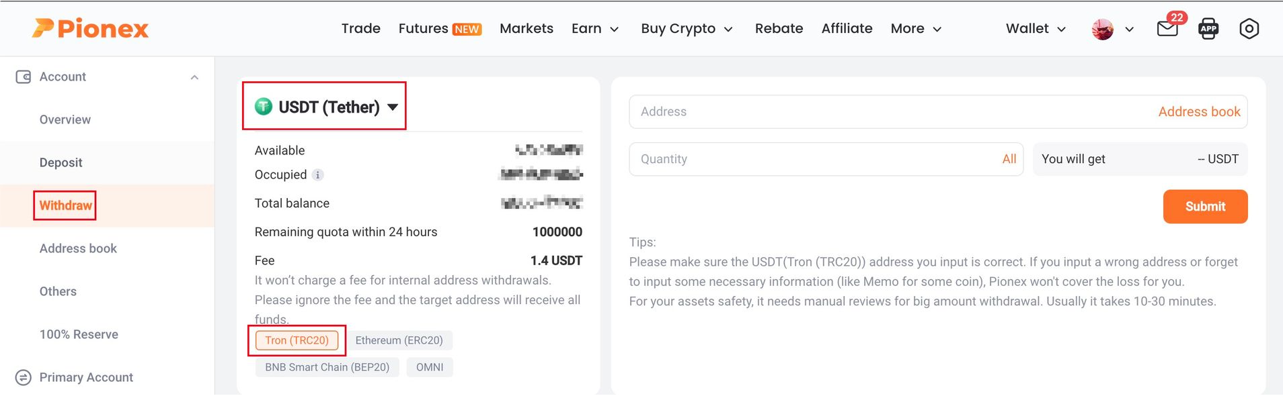Click the APP download icon
The image size is (1283, 396).
pos(1208,29)
